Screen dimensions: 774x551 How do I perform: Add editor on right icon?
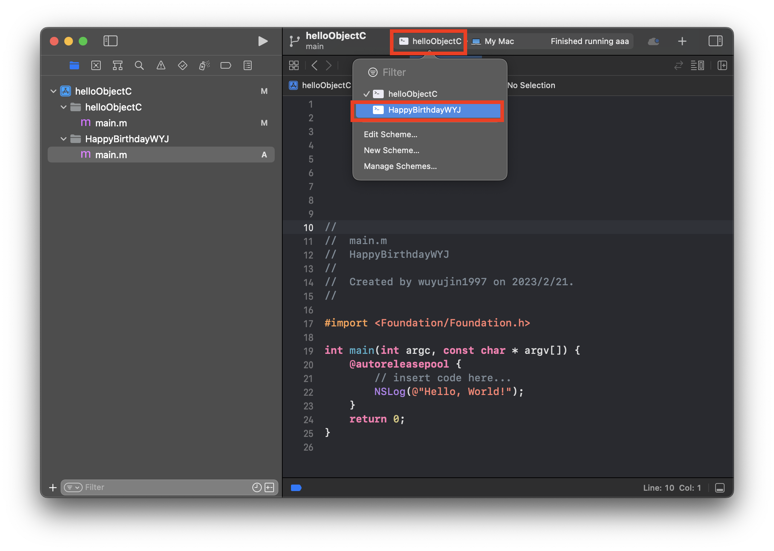click(x=722, y=65)
